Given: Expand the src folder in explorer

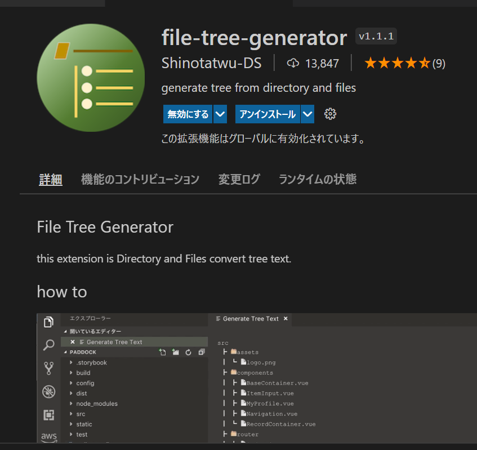Looking at the screenshot, I should tap(71, 414).
